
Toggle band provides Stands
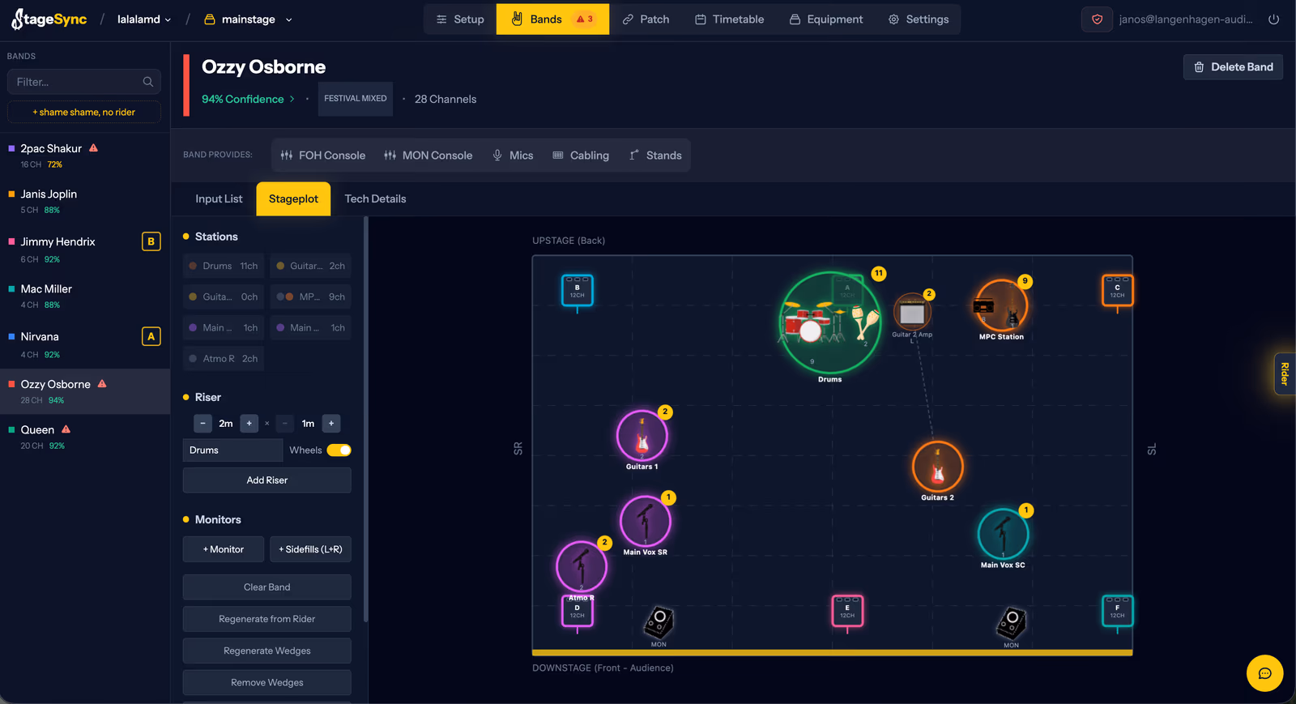(655, 156)
